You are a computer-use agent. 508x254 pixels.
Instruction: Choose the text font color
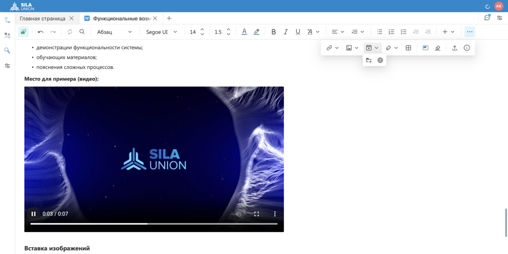[x=244, y=32]
